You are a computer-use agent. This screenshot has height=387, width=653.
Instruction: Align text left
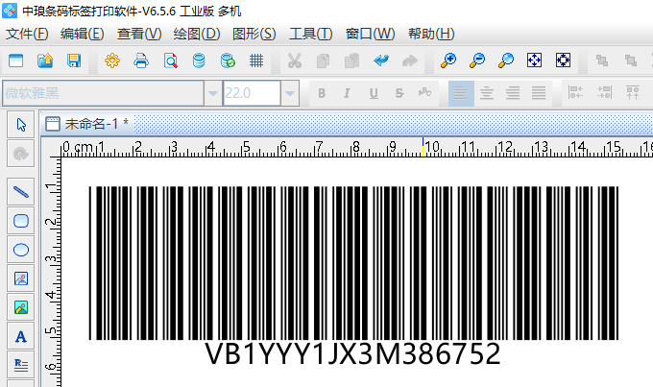[461, 93]
